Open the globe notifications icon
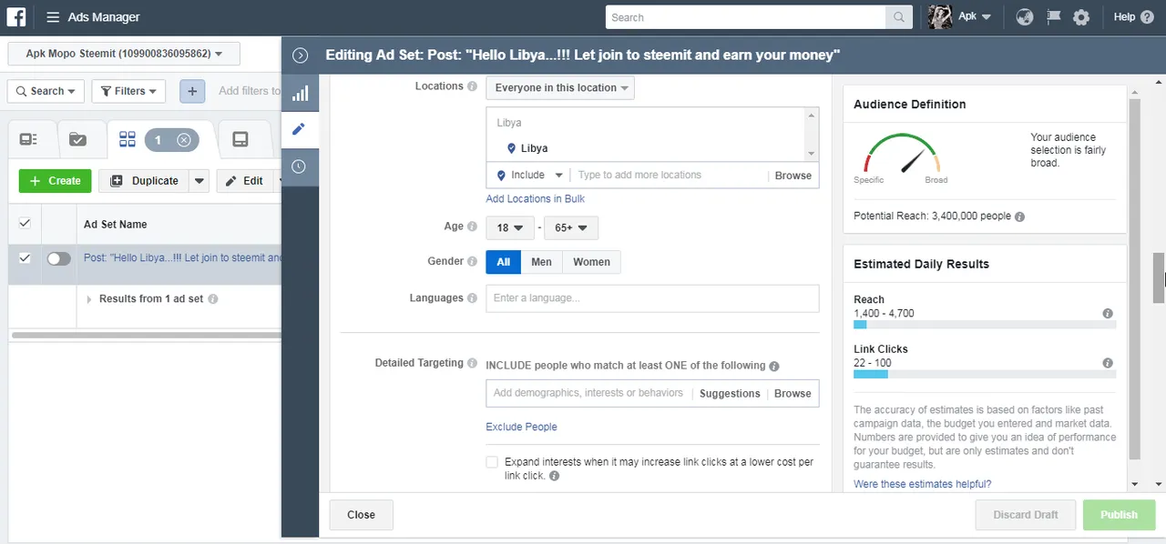The image size is (1166, 544). [x=1025, y=17]
